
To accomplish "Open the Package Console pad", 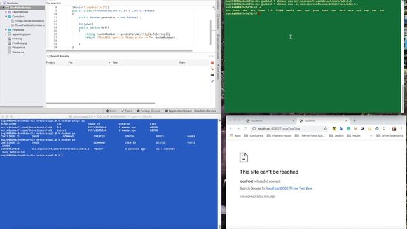I will point(148,111).
